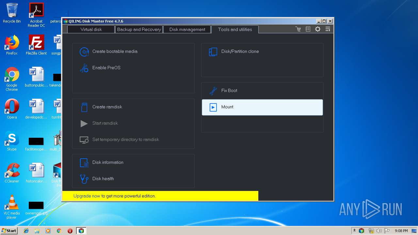The height and width of the screenshot is (235, 418).
Task: Click the Start ramdisk play icon
Action: [x=84, y=123]
